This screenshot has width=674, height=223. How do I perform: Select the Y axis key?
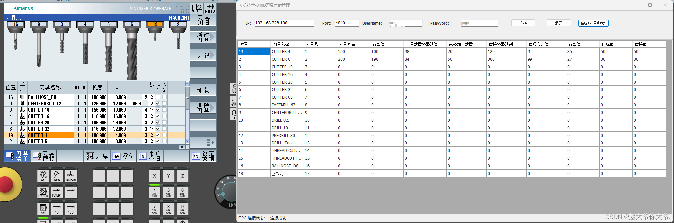168,176
